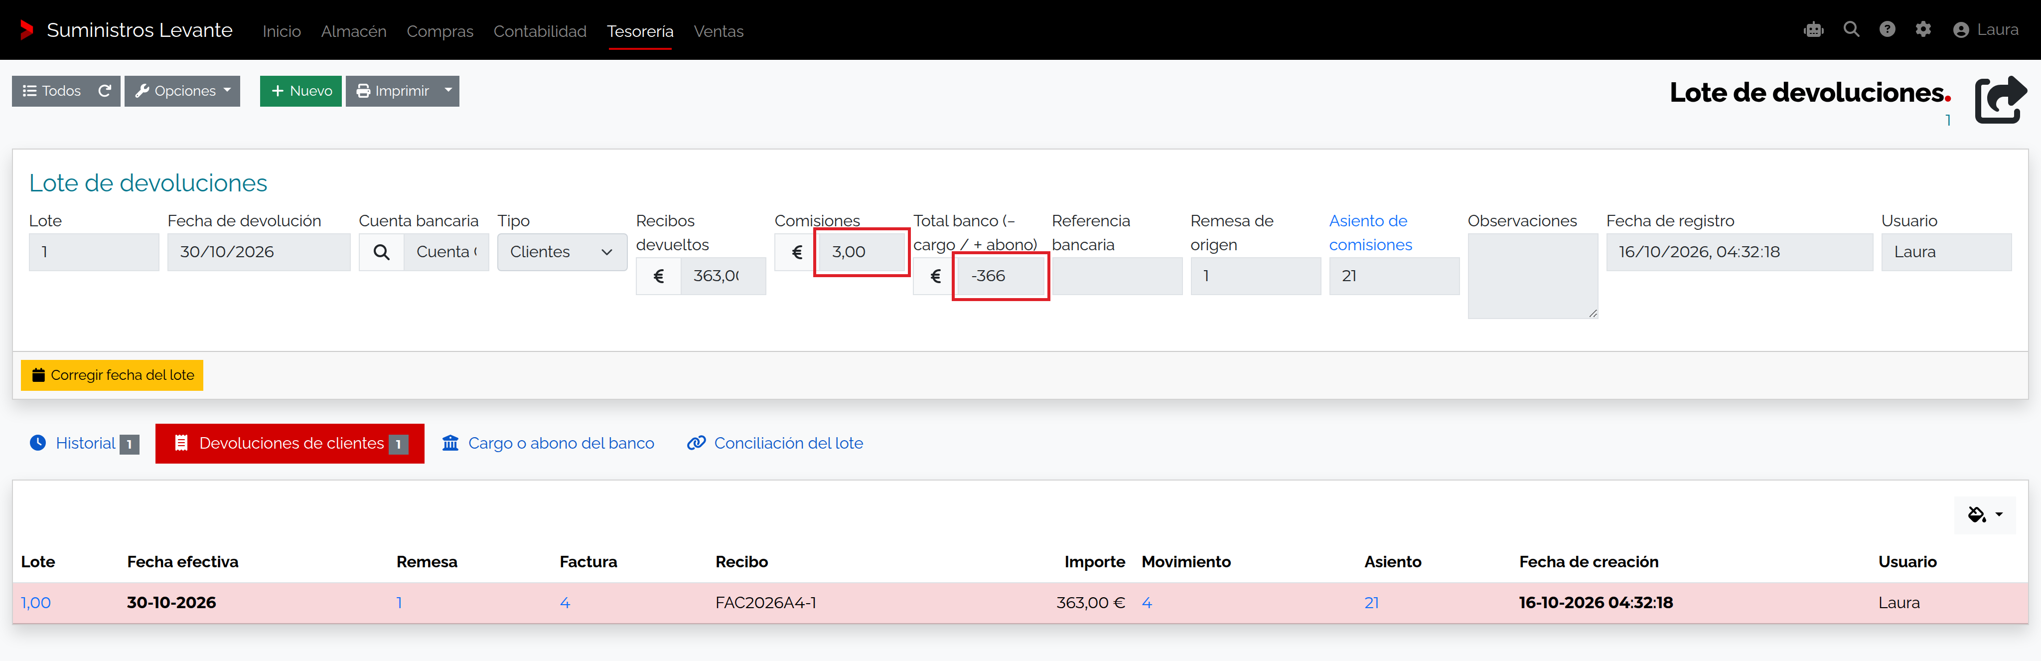2041x661 pixels.
Task: Click the green Nuevo button
Action: (x=301, y=91)
